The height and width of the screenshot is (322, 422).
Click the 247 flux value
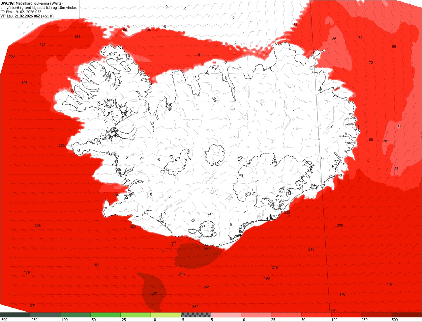click(x=195, y=306)
